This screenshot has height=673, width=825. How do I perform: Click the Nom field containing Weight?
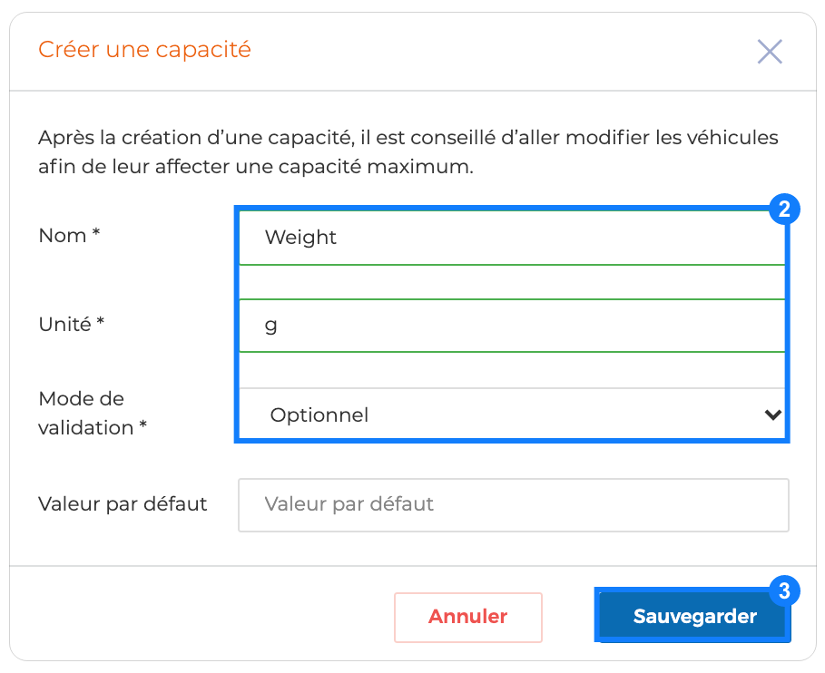tap(512, 238)
